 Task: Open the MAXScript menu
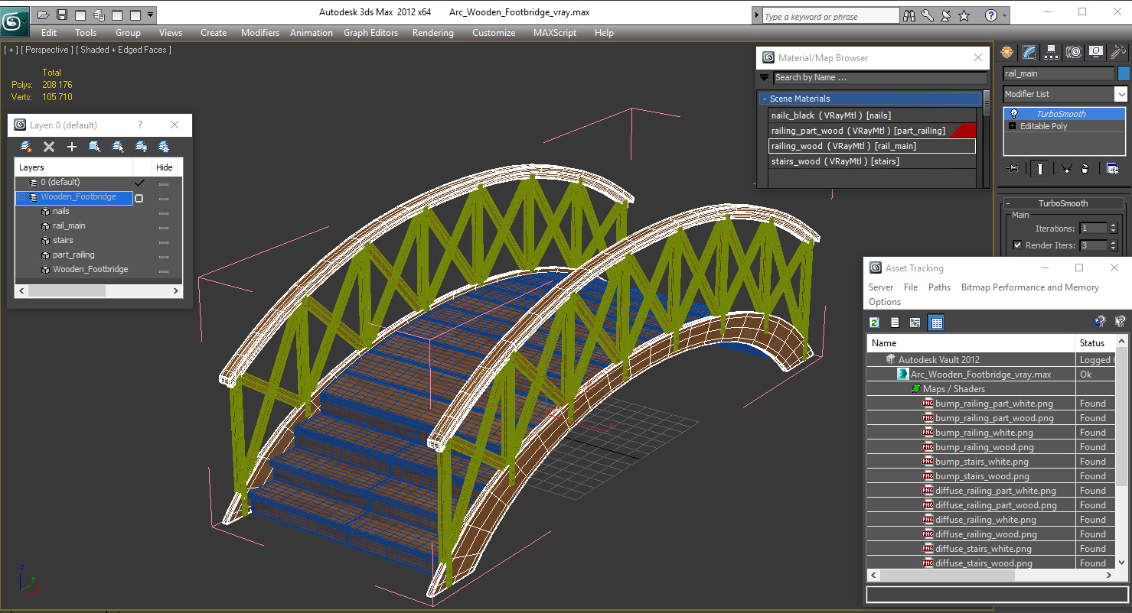555,33
